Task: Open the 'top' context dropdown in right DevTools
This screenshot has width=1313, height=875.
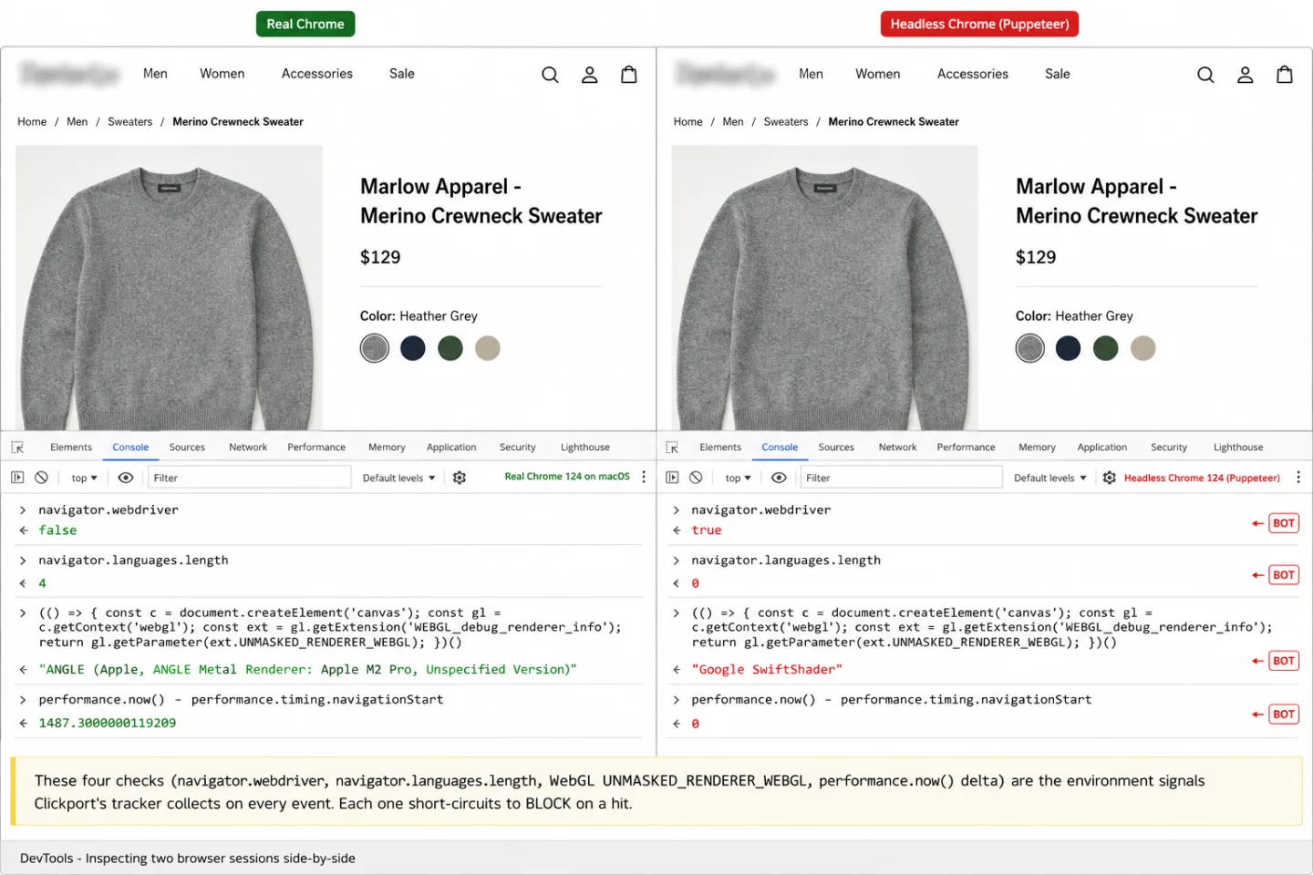Action: tap(738, 478)
